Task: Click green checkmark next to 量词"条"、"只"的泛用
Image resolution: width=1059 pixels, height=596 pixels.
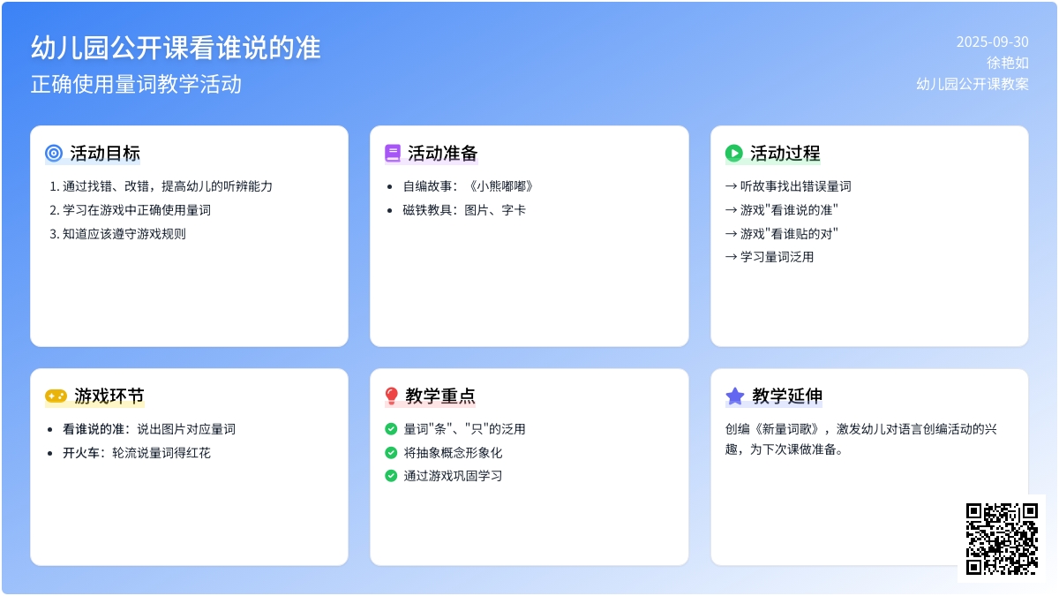Action: pos(391,429)
